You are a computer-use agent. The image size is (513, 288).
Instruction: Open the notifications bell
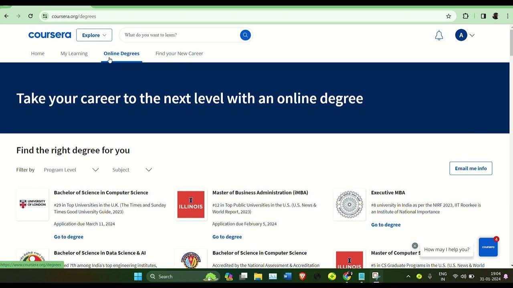439,36
